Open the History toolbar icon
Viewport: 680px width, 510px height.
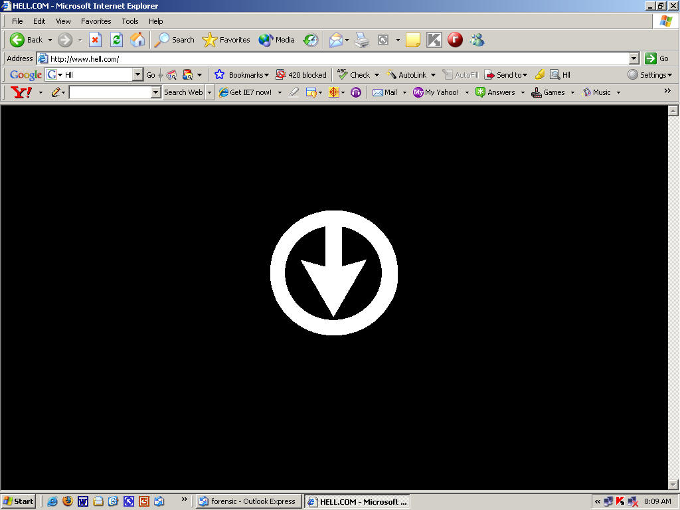(311, 40)
